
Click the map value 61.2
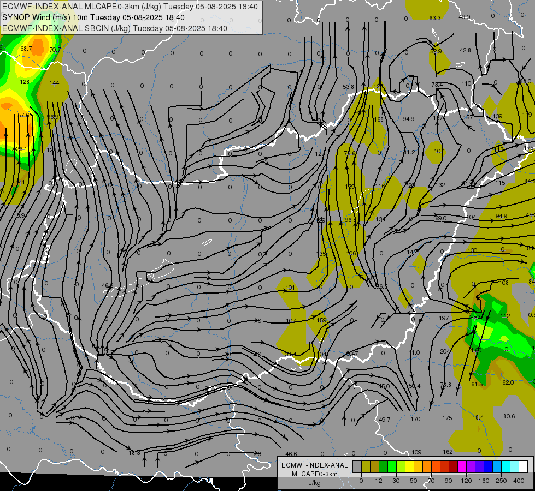click(409, 152)
